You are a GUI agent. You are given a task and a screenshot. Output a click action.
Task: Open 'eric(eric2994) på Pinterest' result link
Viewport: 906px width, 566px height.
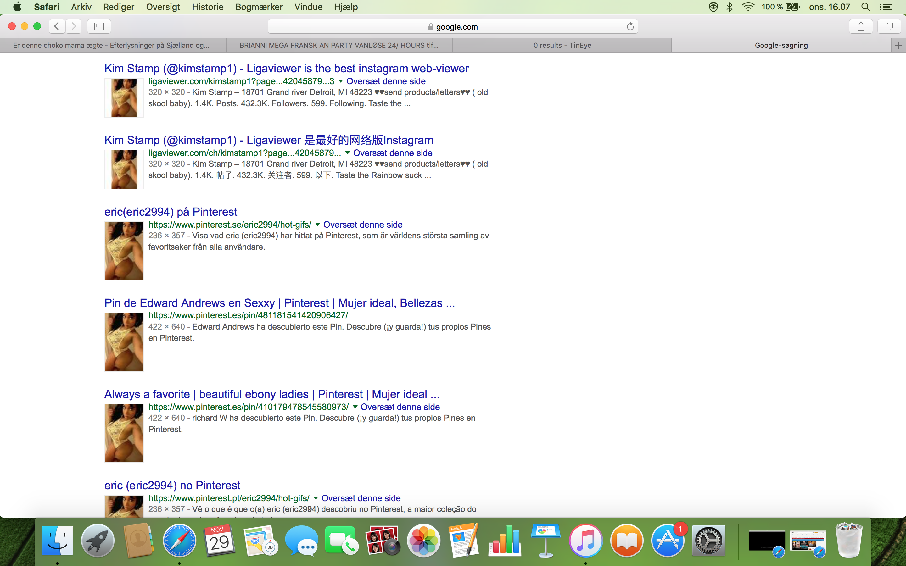point(171,212)
